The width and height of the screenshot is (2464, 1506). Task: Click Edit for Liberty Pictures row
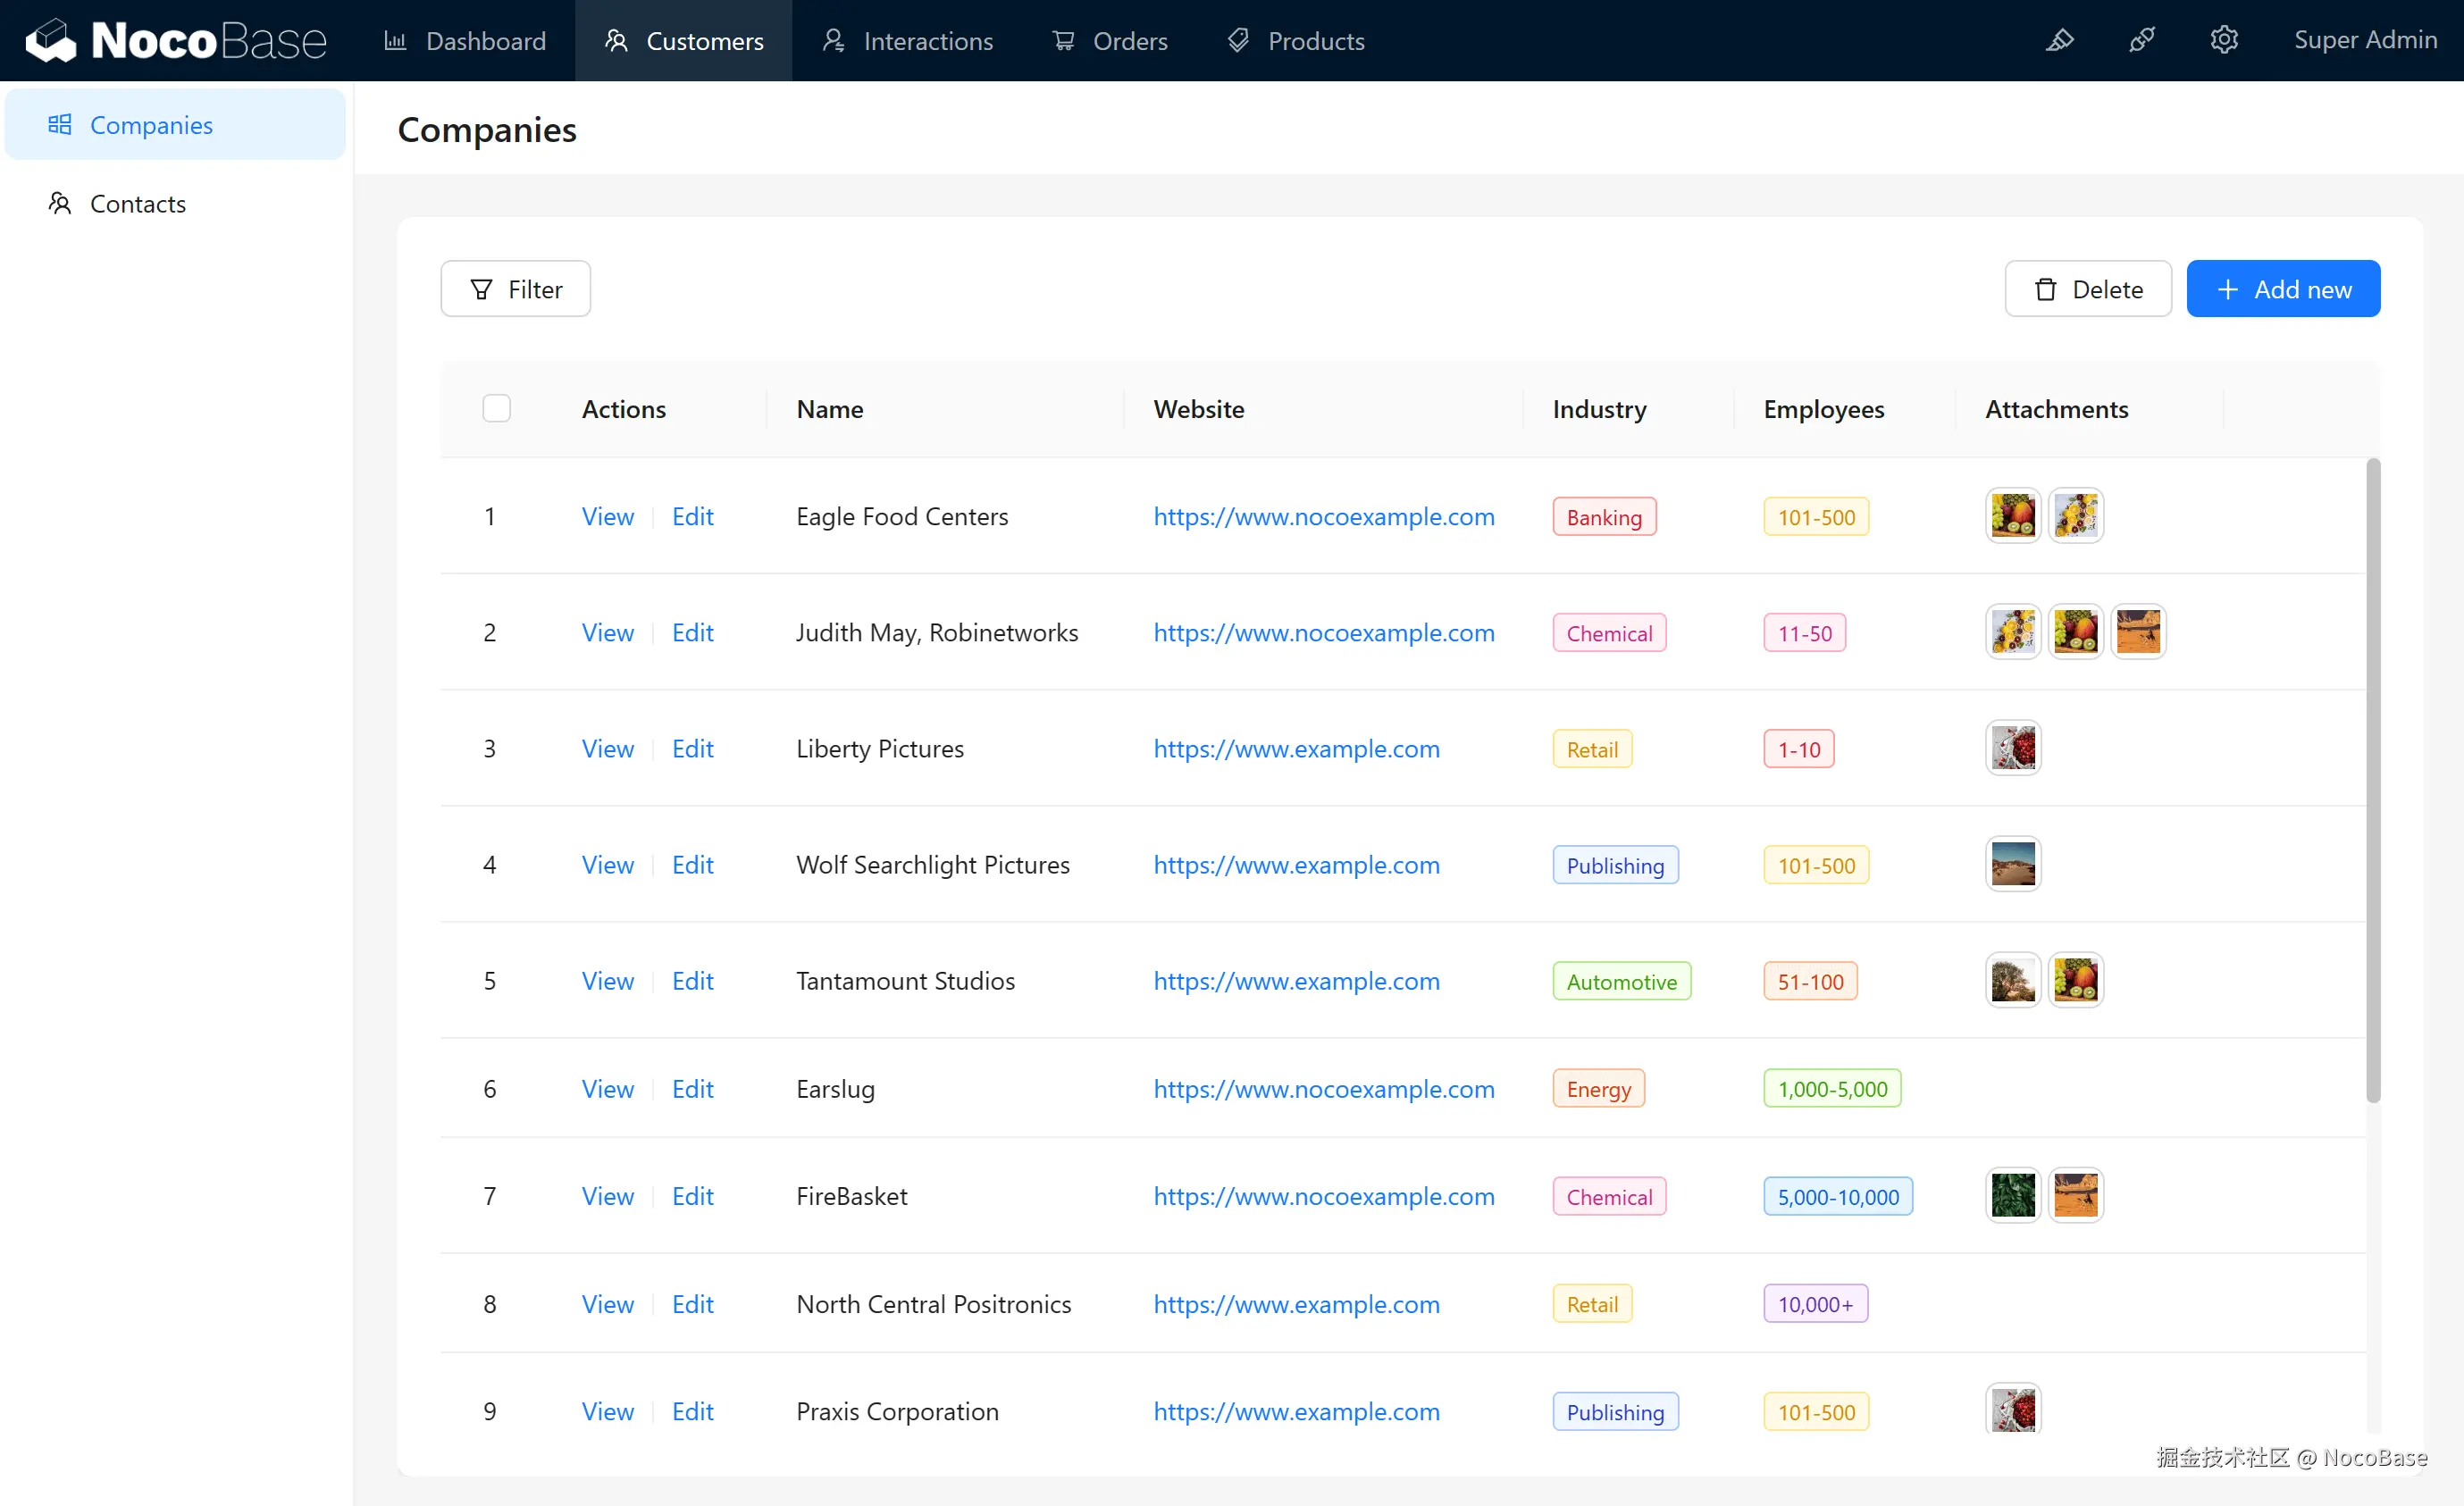click(x=692, y=748)
